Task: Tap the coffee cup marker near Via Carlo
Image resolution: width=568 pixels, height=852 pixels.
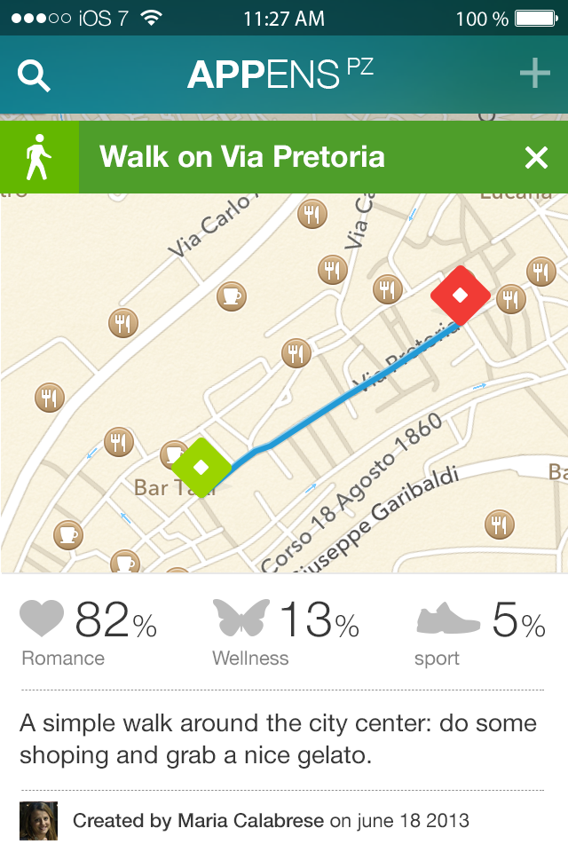Action: [x=232, y=295]
